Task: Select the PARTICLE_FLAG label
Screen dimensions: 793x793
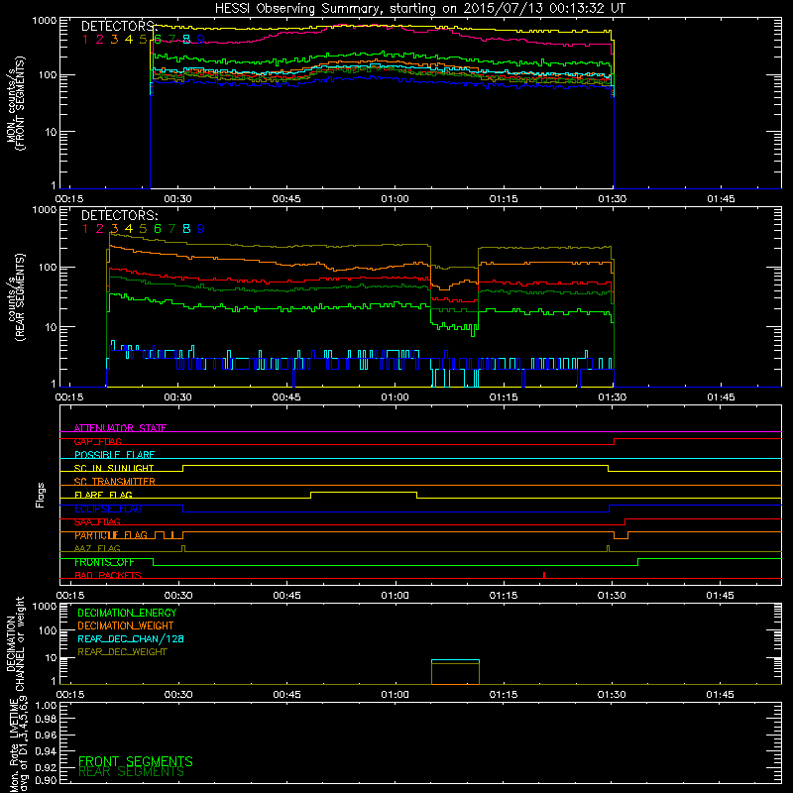Action: pos(111,535)
